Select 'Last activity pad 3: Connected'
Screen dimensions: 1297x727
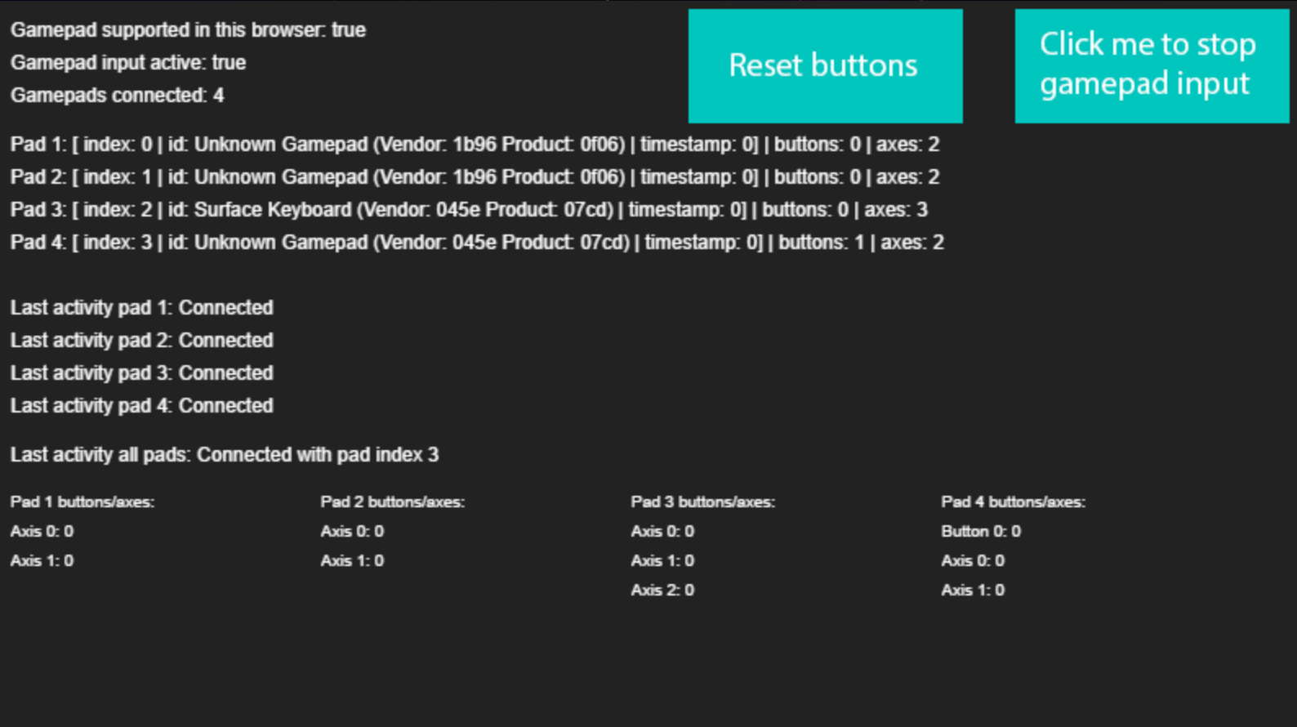coord(141,373)
